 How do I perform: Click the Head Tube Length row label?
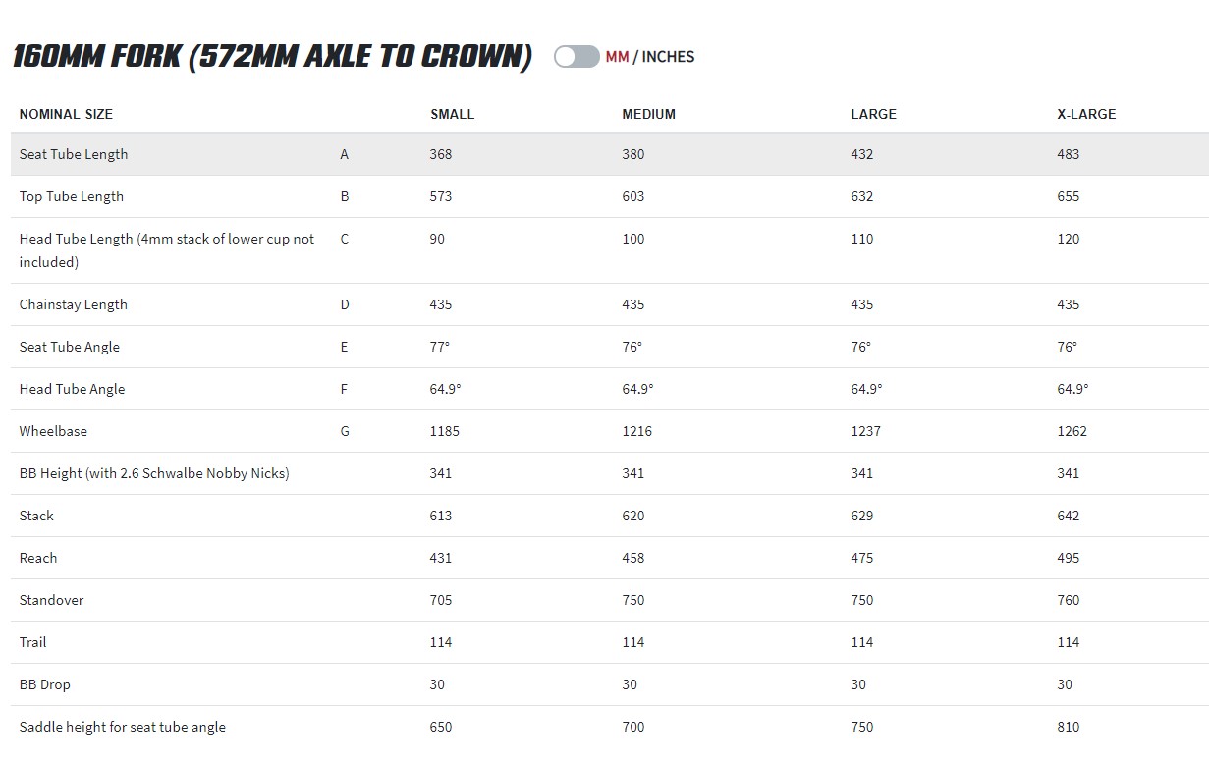pyautogui.click(x=167, y=240)
